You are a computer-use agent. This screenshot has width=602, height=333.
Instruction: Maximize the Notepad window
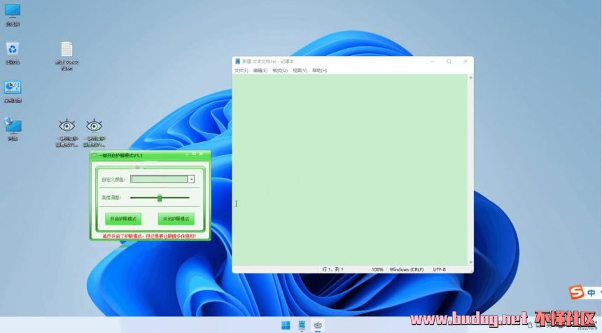449,62
